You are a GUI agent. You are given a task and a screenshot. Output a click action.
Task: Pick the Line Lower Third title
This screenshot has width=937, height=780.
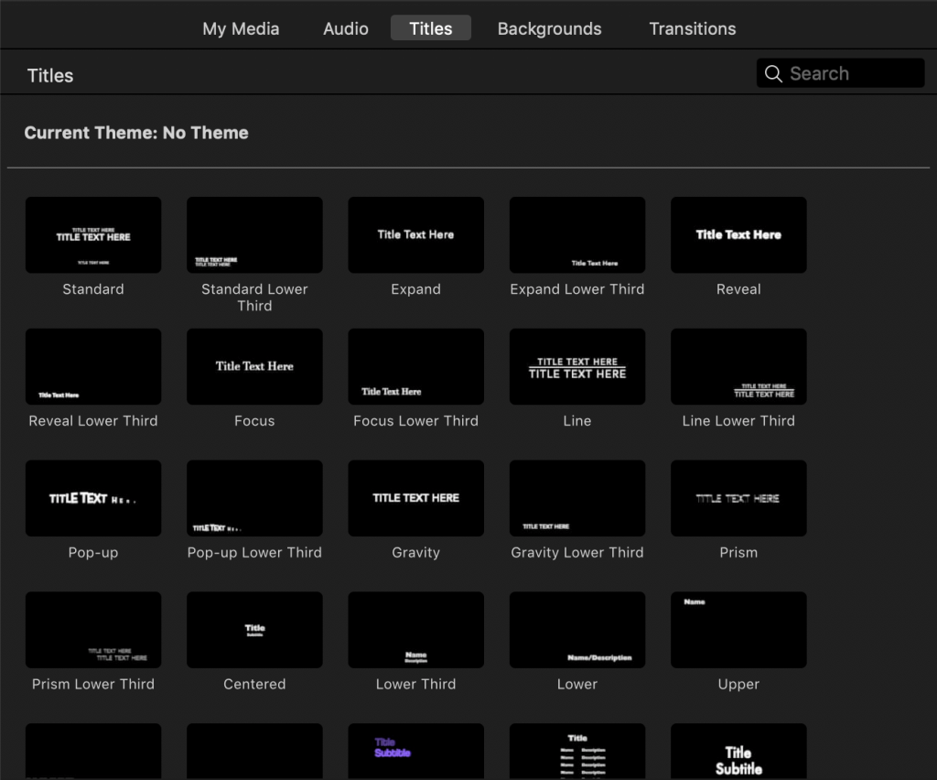pos(738,367)
